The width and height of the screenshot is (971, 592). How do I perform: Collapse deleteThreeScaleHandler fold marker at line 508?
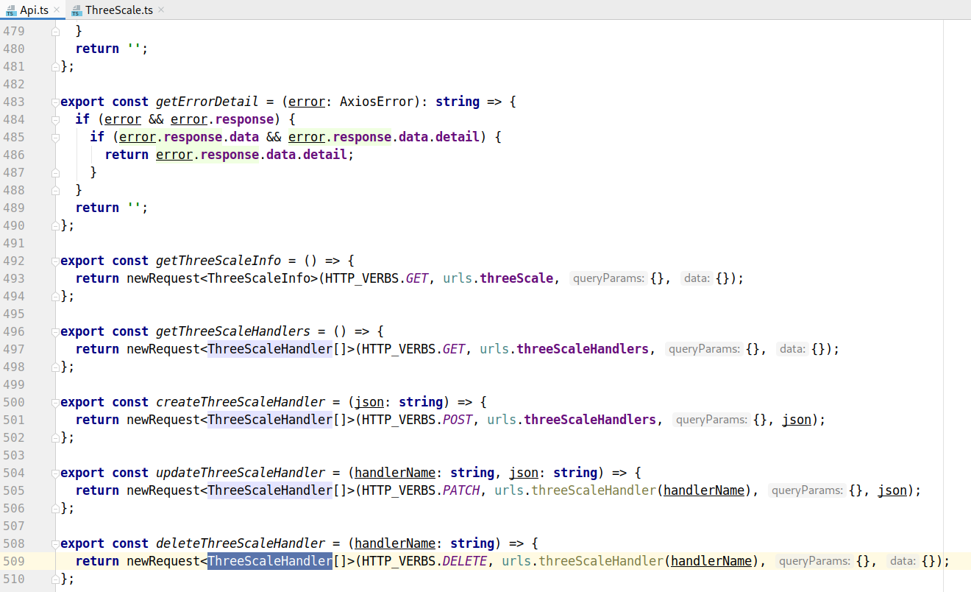click(55, 543)
